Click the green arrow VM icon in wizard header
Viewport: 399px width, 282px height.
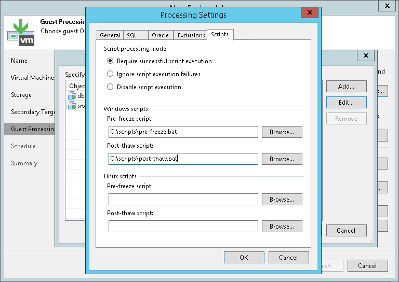point(21,32)
